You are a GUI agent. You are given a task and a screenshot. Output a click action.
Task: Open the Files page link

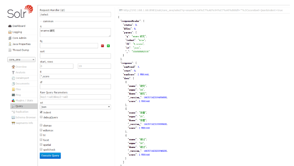18,89
